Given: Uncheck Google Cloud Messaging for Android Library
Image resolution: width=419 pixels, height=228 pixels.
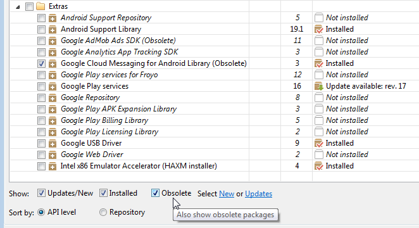Looking at the screenshot, I should point(41,63).
